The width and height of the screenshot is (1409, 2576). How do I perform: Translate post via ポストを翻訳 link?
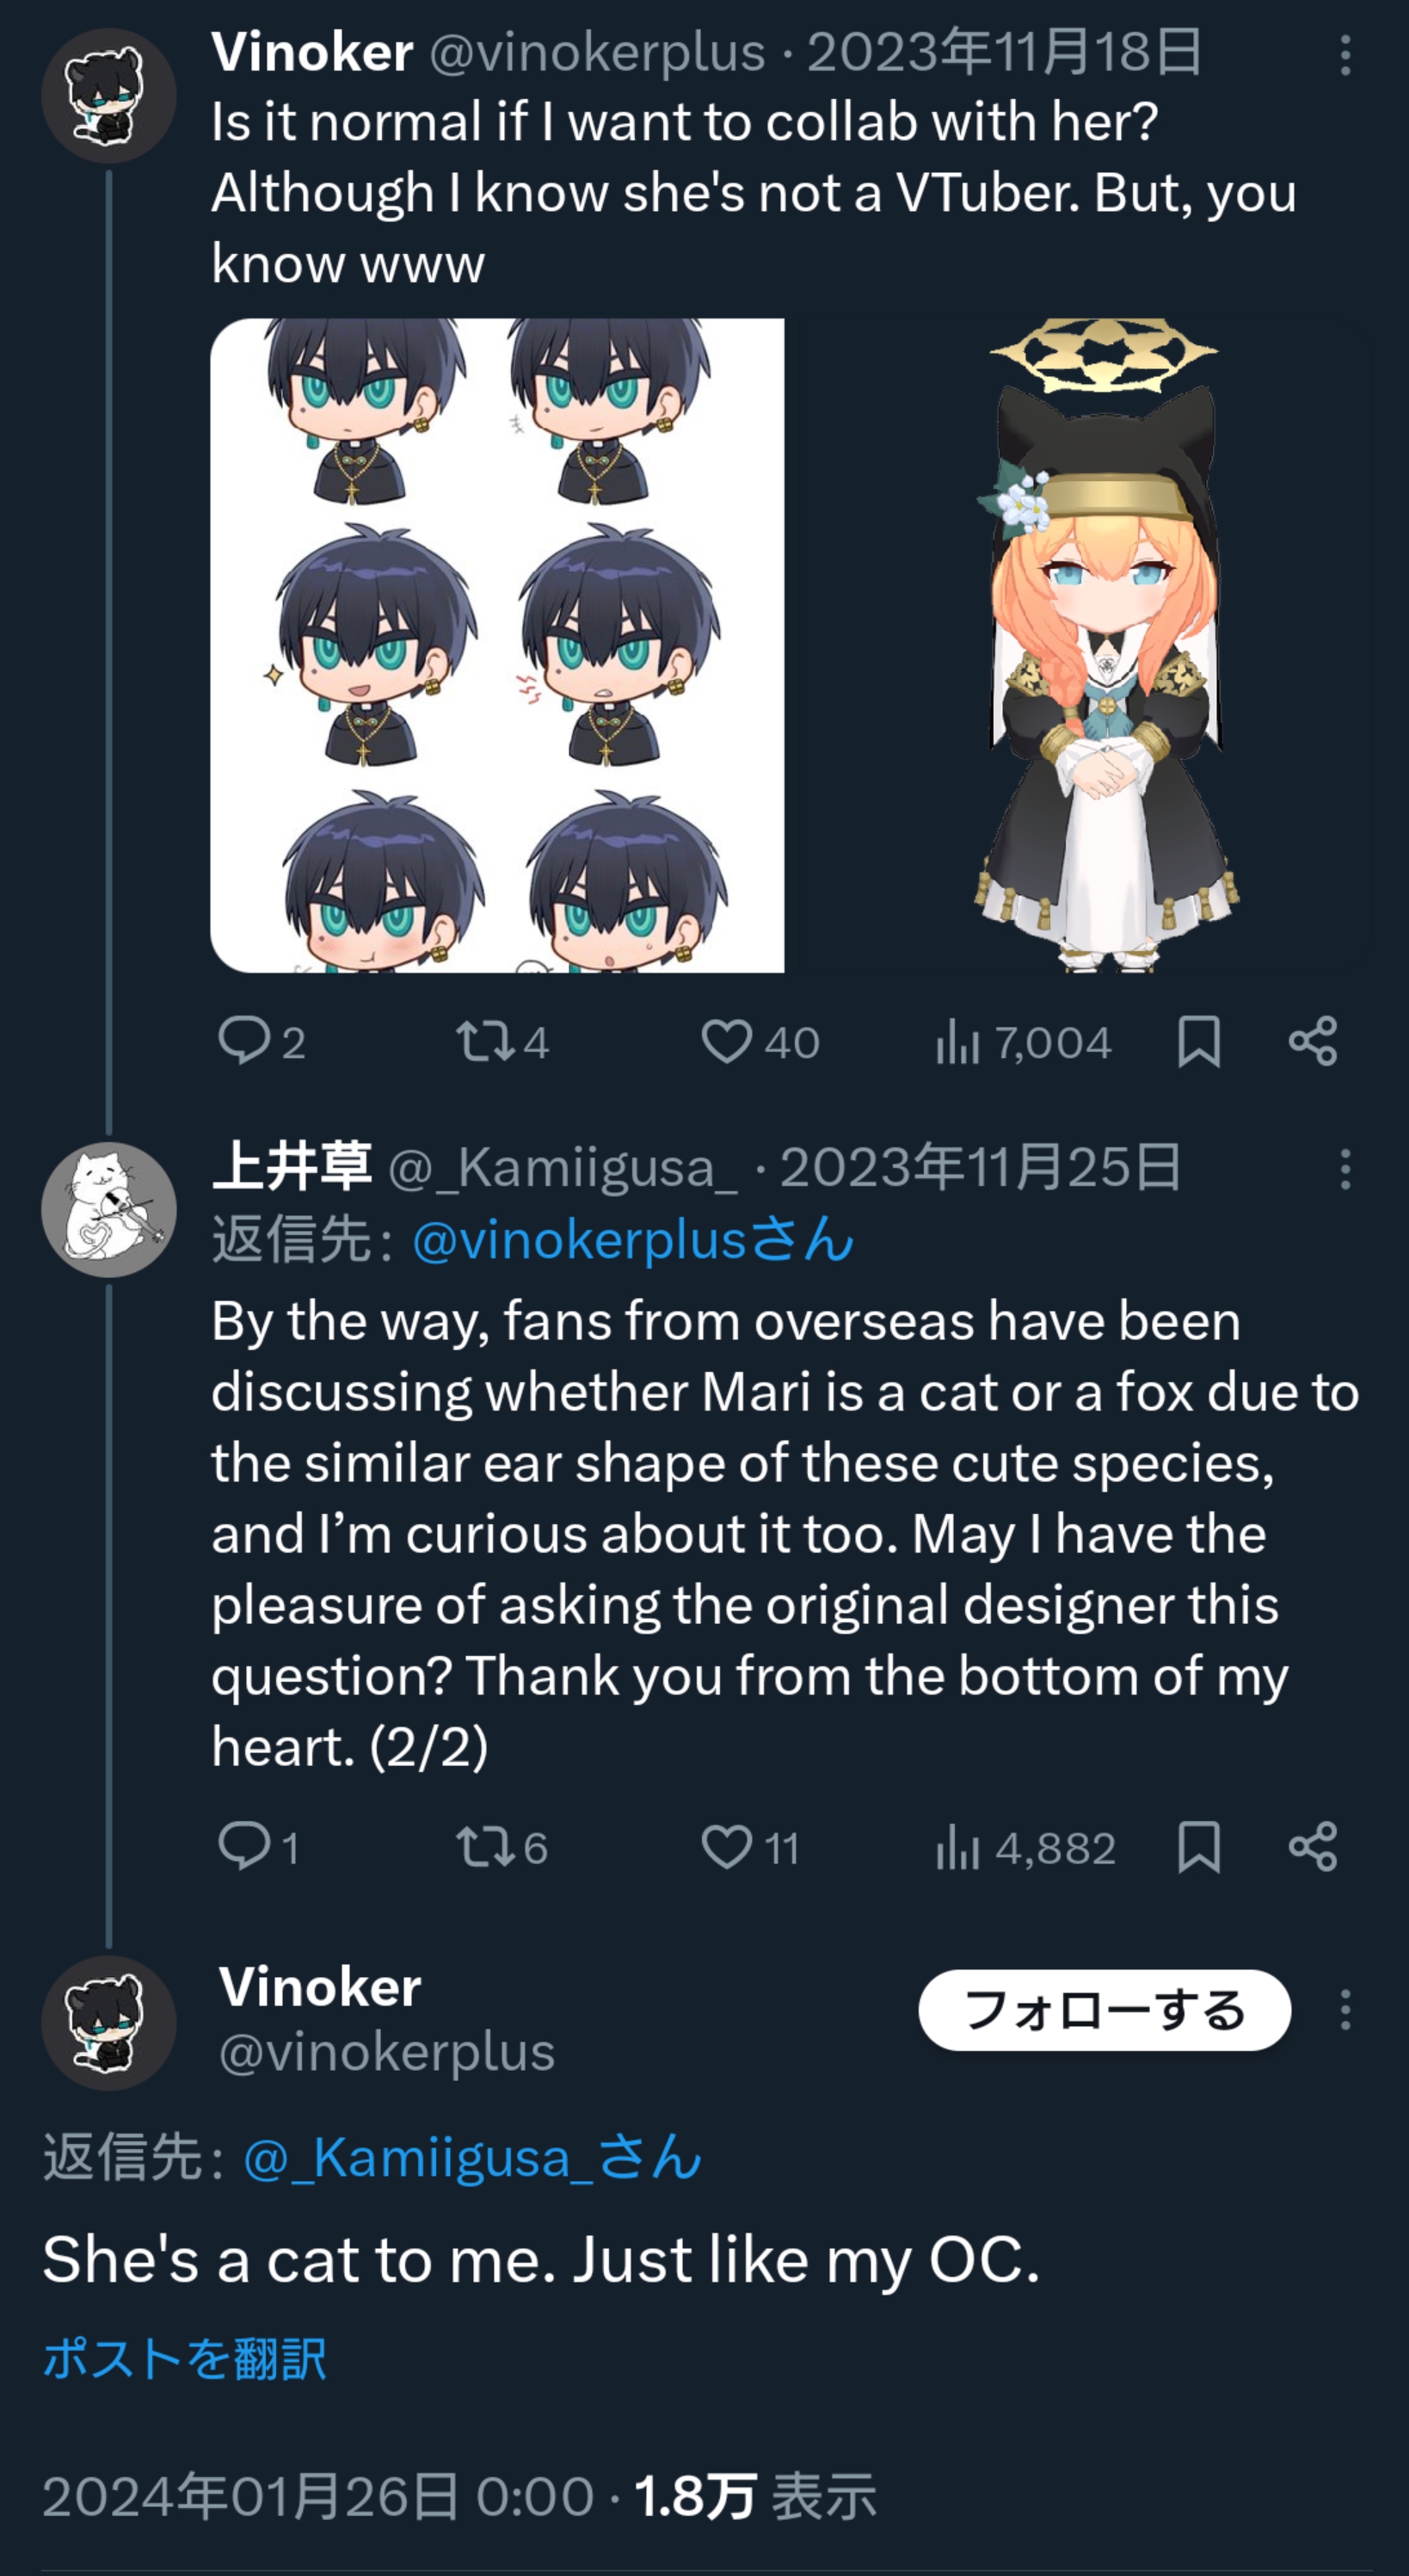(185, 2359)
